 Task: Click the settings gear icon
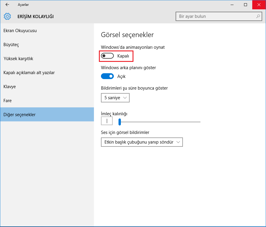(x=7, y=16)
